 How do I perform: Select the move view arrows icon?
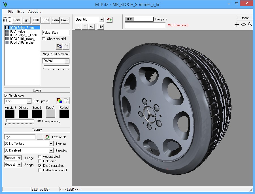[237, 25]
